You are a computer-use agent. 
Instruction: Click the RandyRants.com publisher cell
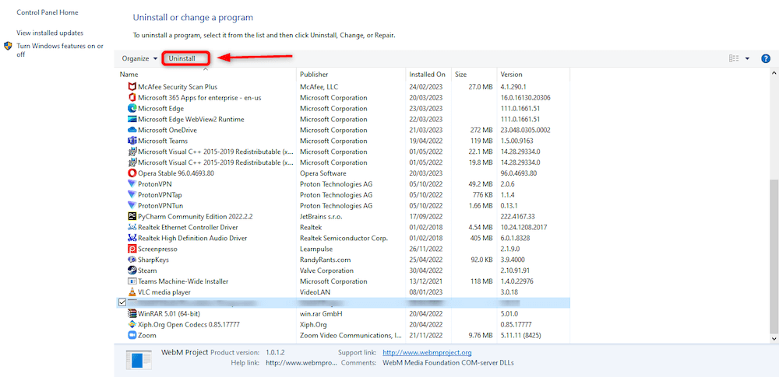326,260
